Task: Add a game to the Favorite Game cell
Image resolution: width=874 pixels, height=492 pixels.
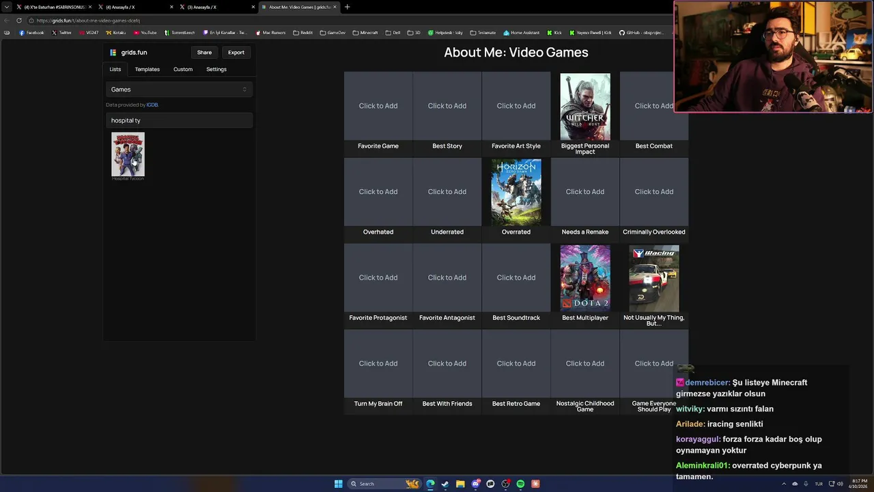Action: click(378, 106)
